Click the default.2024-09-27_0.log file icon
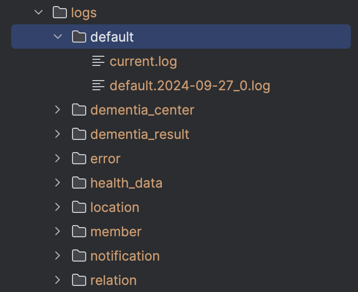Image resolution: width=358 pixels, height=292 pixels. (98, 85)
